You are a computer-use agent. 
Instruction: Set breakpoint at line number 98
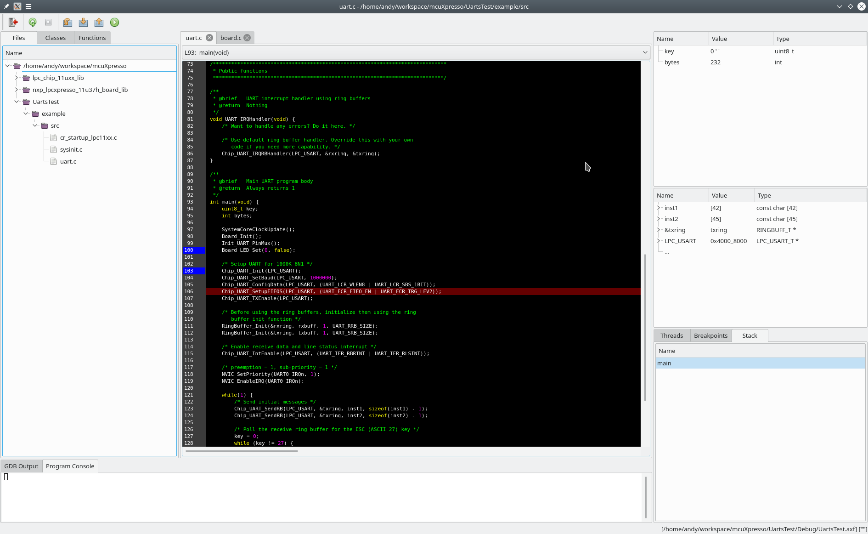(190, 236)
